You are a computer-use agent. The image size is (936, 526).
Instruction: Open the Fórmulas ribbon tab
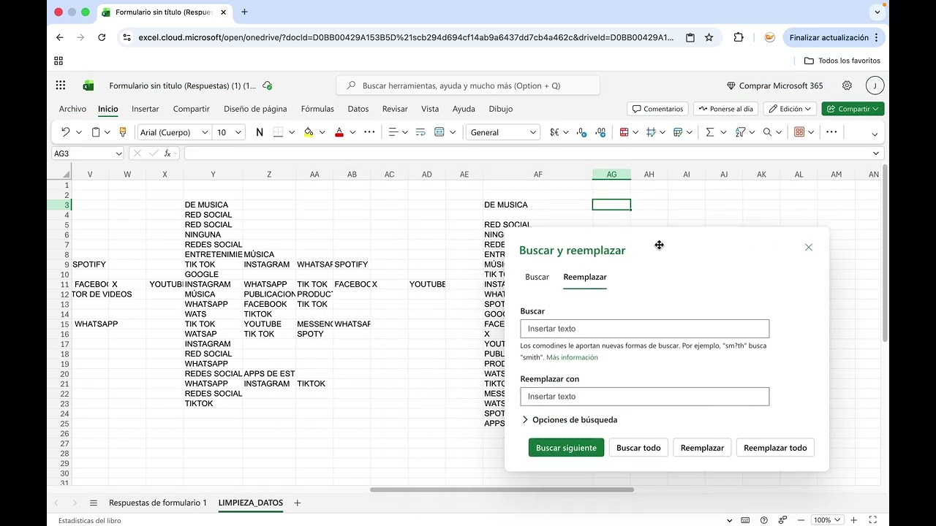click(x=317, y=109)
